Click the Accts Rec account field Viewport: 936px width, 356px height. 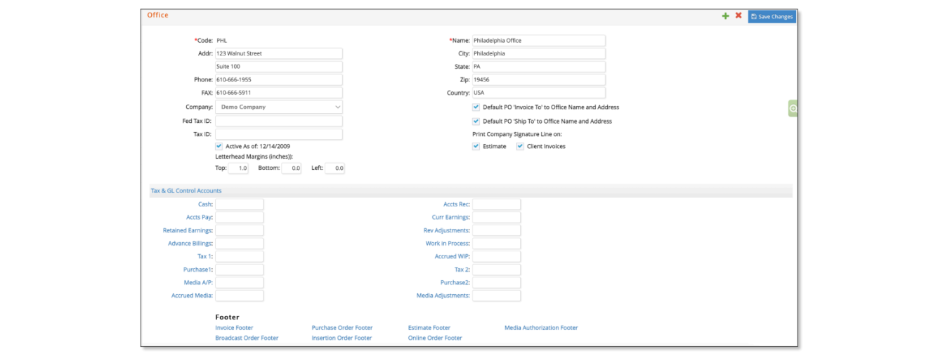pos(496,204)
